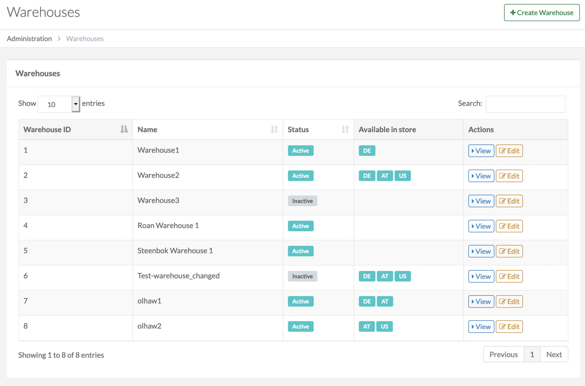Navigate to Administration breadcrumb
The width and height of the screenshot is (585, 386).
[29, 39]
